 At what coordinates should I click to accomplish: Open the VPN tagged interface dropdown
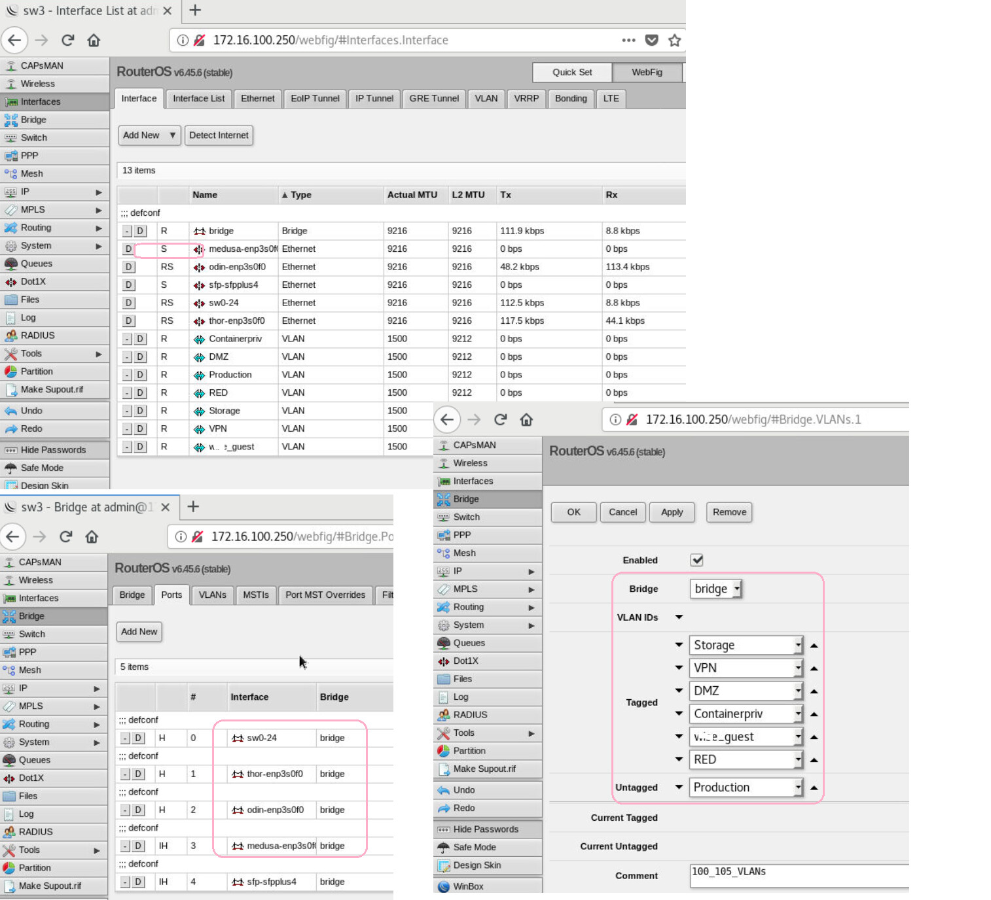coord(746,668)
